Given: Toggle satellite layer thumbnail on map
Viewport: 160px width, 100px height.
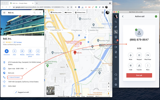Looking at the screenshot, I should [x=50, y=91].
